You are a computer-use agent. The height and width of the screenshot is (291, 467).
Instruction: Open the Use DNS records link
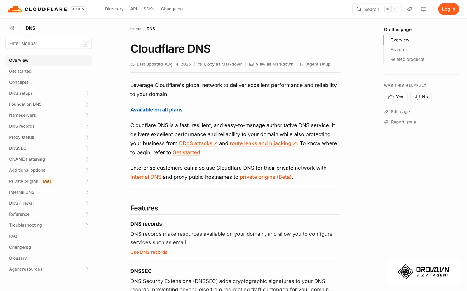149,252
